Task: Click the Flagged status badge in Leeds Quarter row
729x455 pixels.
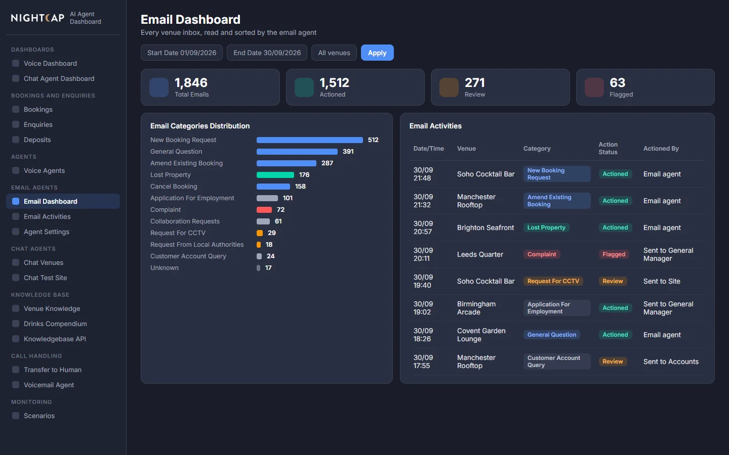Action: pyautogui.click(x=614, y=254)
